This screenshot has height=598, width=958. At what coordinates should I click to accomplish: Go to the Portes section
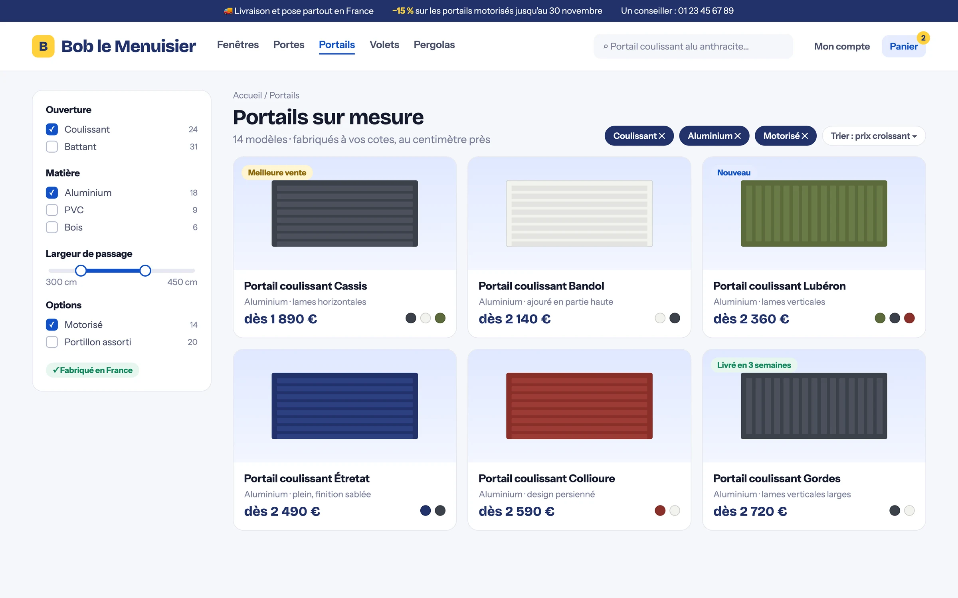coord(289,45)
